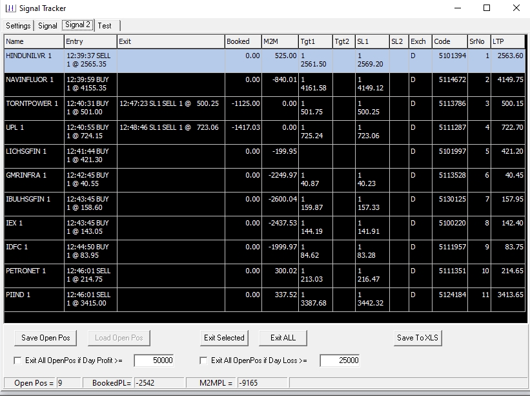Click the Booked column header

(243, 41)
